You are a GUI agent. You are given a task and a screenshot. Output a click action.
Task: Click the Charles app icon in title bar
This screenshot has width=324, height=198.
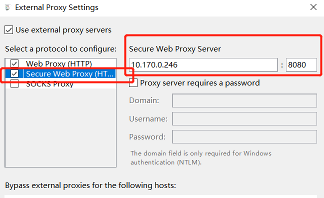(7, 7)
